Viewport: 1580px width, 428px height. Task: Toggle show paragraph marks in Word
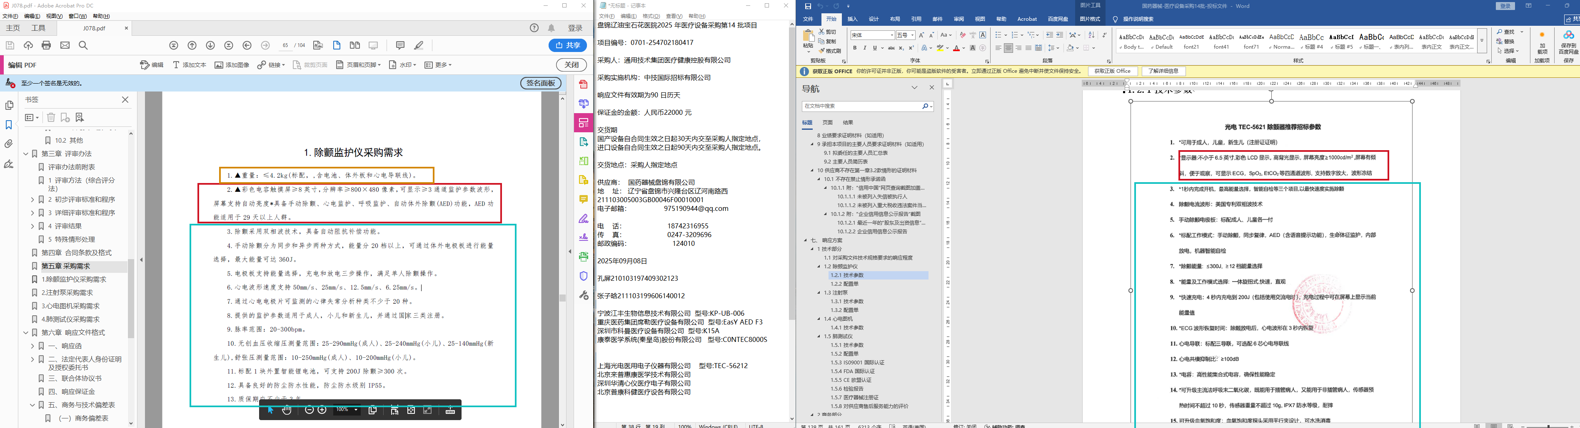pos(1104,35)
